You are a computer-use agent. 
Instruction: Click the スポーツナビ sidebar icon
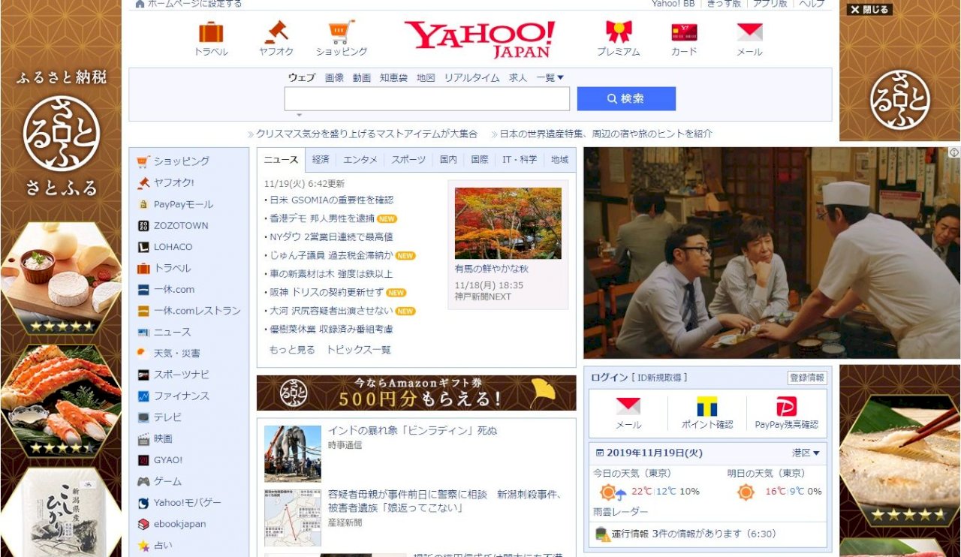coord(143,375)
